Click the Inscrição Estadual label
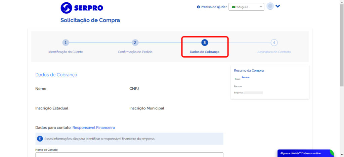Image resolution: width=344 pixels, height=157 pixels. (52, 108)
